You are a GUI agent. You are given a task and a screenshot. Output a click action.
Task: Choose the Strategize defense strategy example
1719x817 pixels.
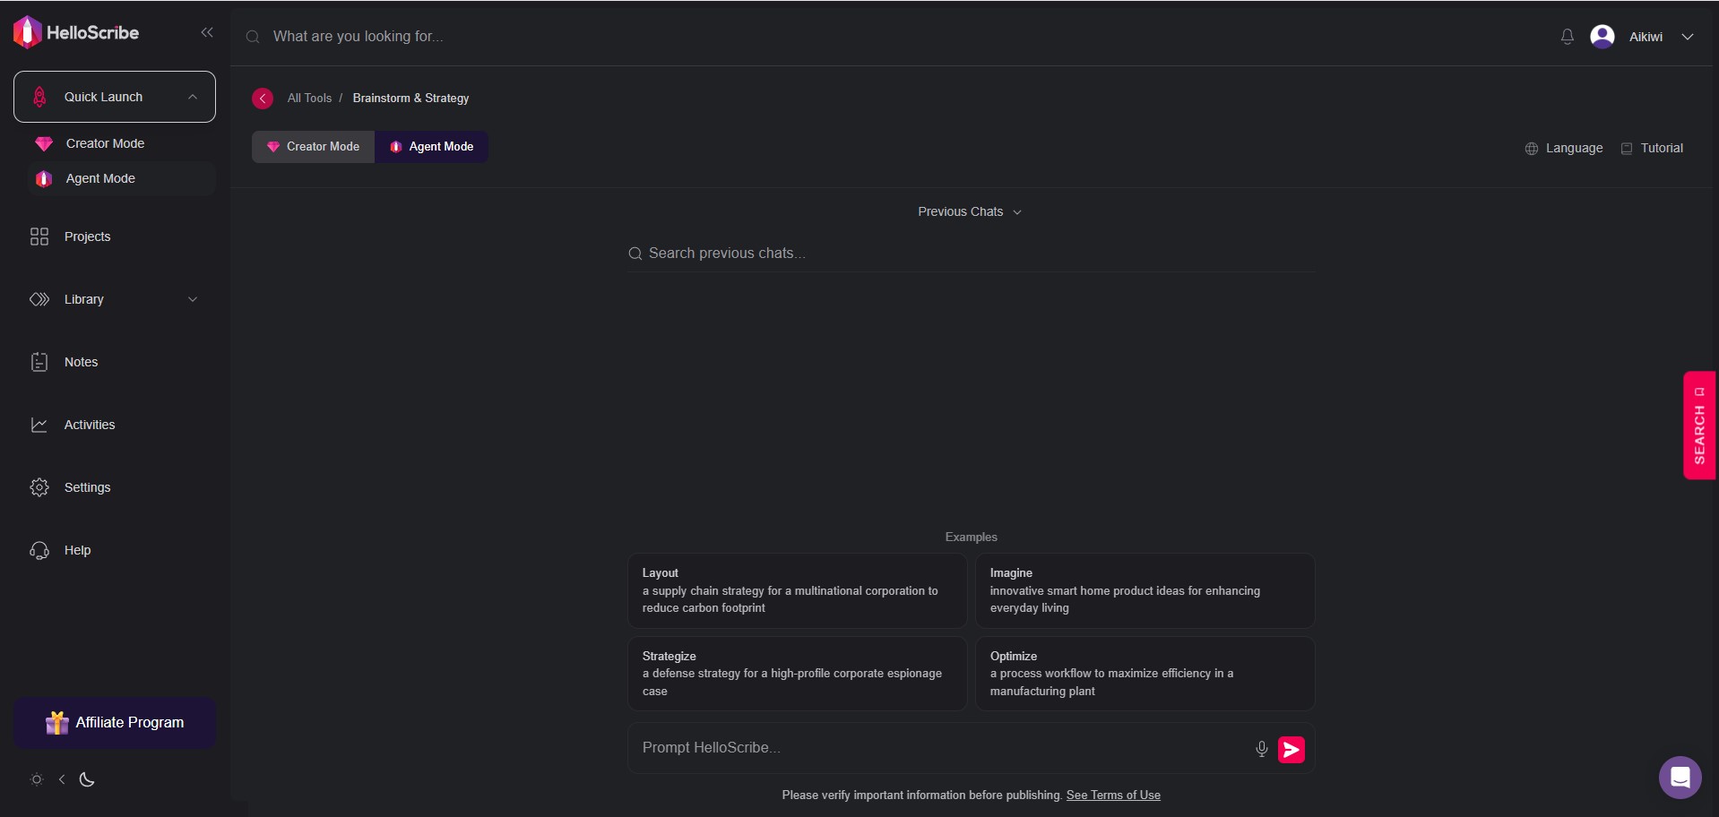pyautogui.click(x=797, y=674)
